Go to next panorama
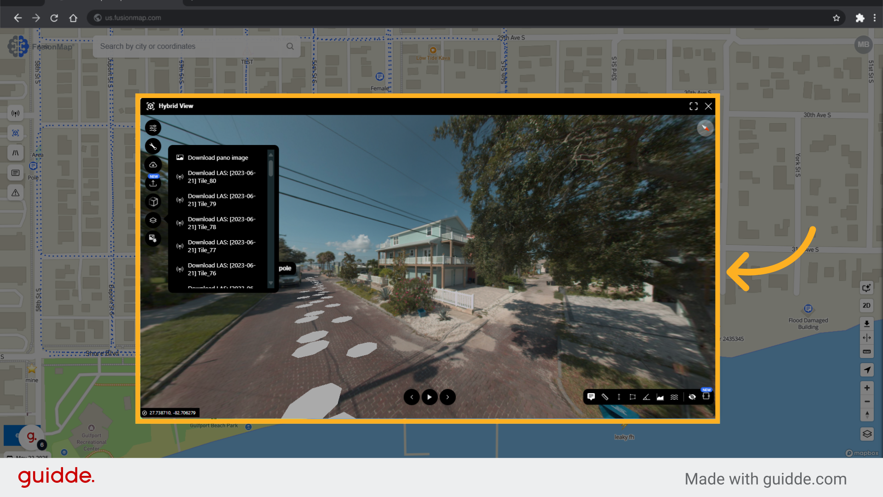Image resolution: width=883 pixels, height=497 pixels. tap(447, 397)
